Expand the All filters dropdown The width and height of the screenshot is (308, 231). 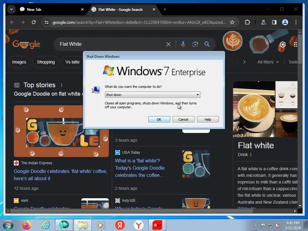tap(268, 62)
